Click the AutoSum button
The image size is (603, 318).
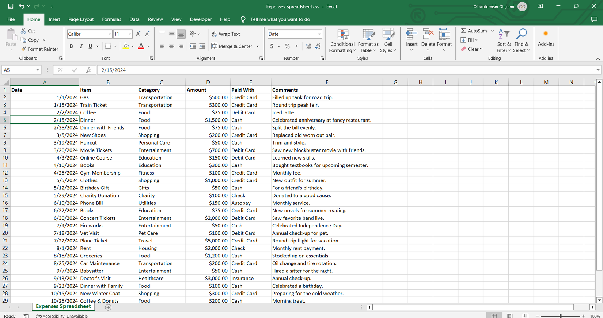[x=474, y=31]
